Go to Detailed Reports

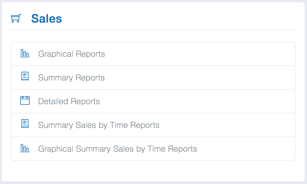tap(69, 102)
